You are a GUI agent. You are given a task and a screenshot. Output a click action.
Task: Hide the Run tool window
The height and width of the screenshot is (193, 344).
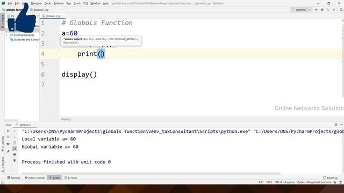pyautogui.click(x=342, y=124)
